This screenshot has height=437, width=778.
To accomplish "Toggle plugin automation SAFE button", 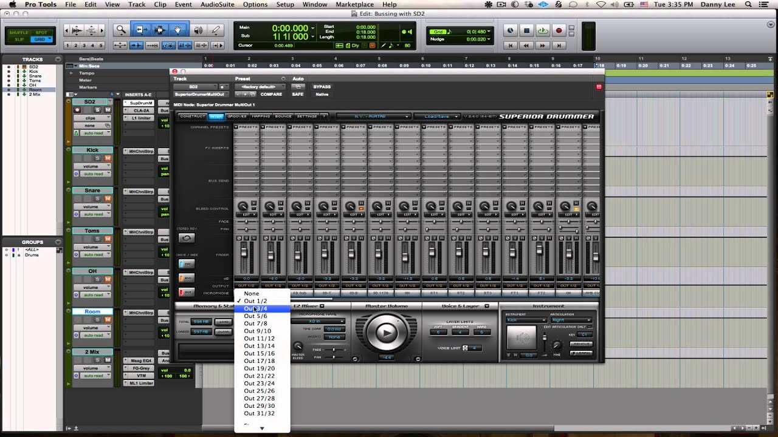I will pos(297,94).
